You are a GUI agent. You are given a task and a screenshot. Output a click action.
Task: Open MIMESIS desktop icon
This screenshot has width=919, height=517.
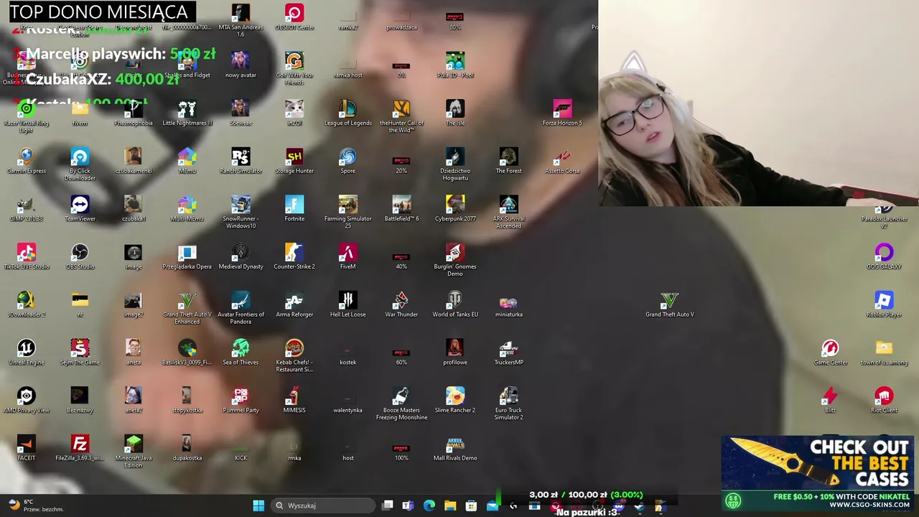click(x=294, y=400)
